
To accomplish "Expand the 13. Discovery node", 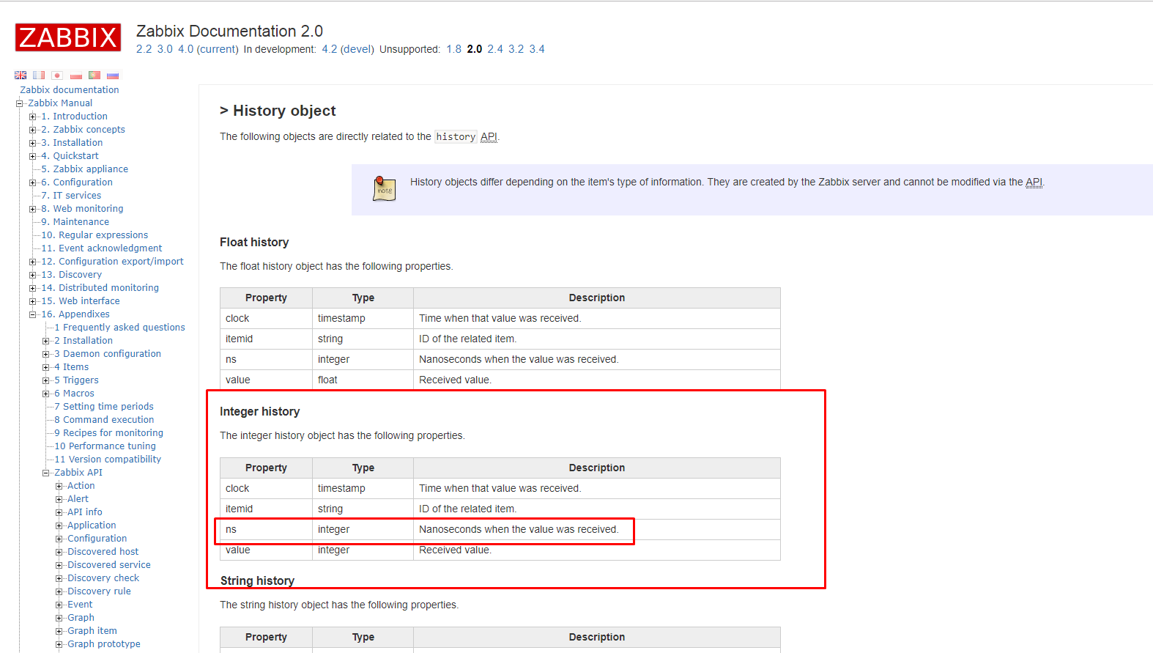I will (x=32, y=275).
